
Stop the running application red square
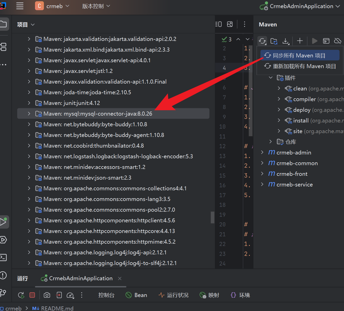coord(32,295)
